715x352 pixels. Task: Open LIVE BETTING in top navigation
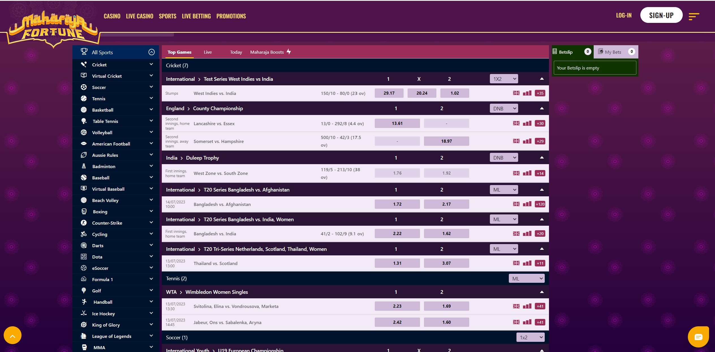pos(196,16)
